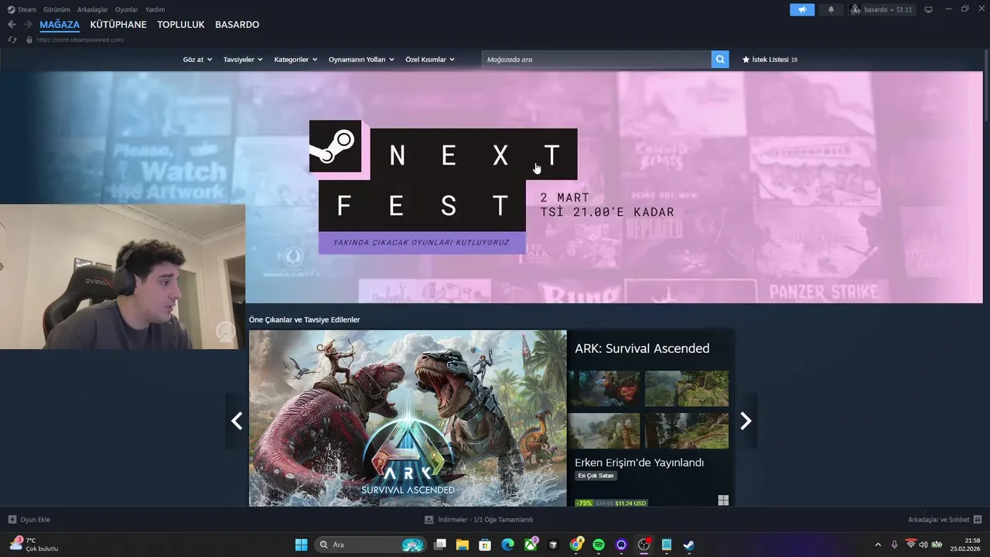990x557 pixels.
Task: Open İndirmeler downloads status
Action: [479, 520]
